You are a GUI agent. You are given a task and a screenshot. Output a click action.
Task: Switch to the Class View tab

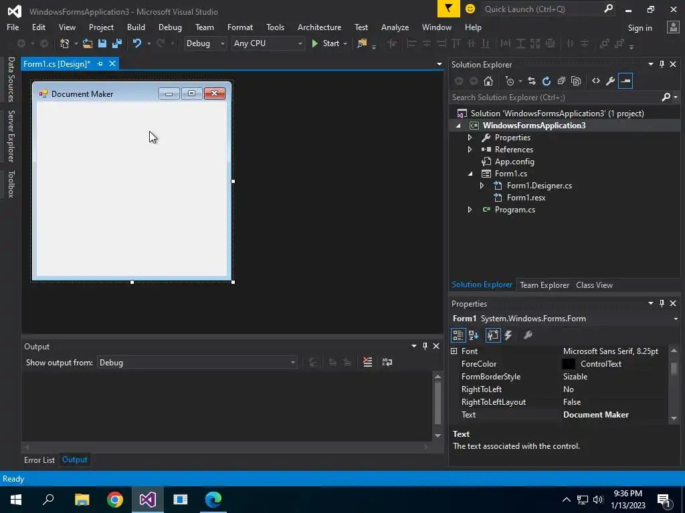[594, 285]
